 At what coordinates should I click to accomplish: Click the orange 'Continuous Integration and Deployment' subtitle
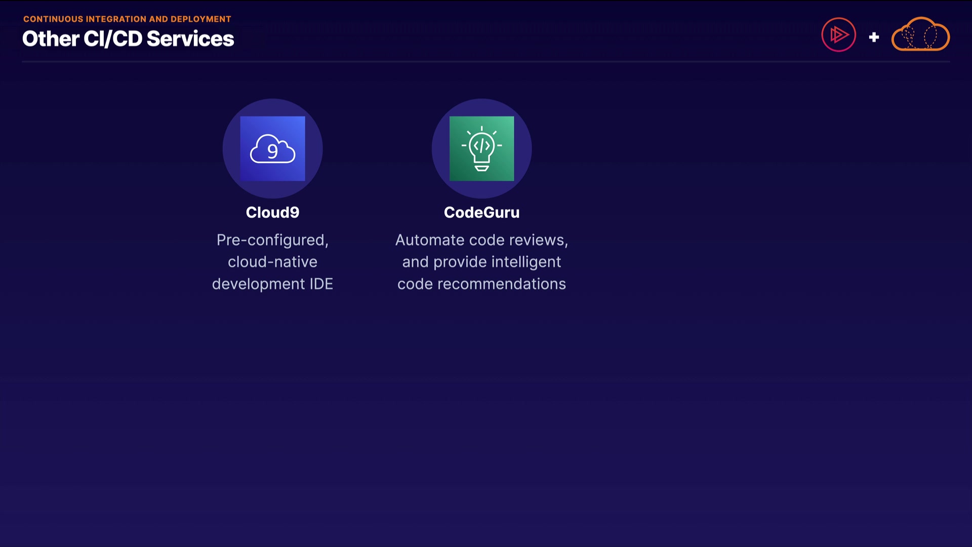click(127, 19)
